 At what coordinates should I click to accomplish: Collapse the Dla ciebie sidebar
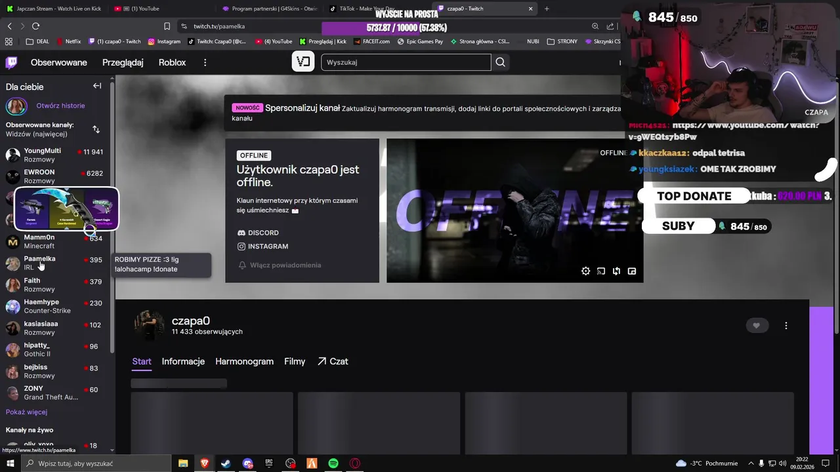[97, 86]
